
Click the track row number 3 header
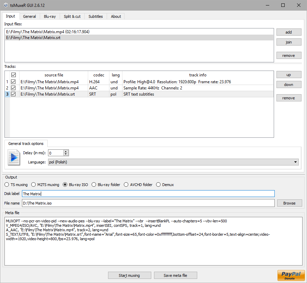(x=7, y=94)
